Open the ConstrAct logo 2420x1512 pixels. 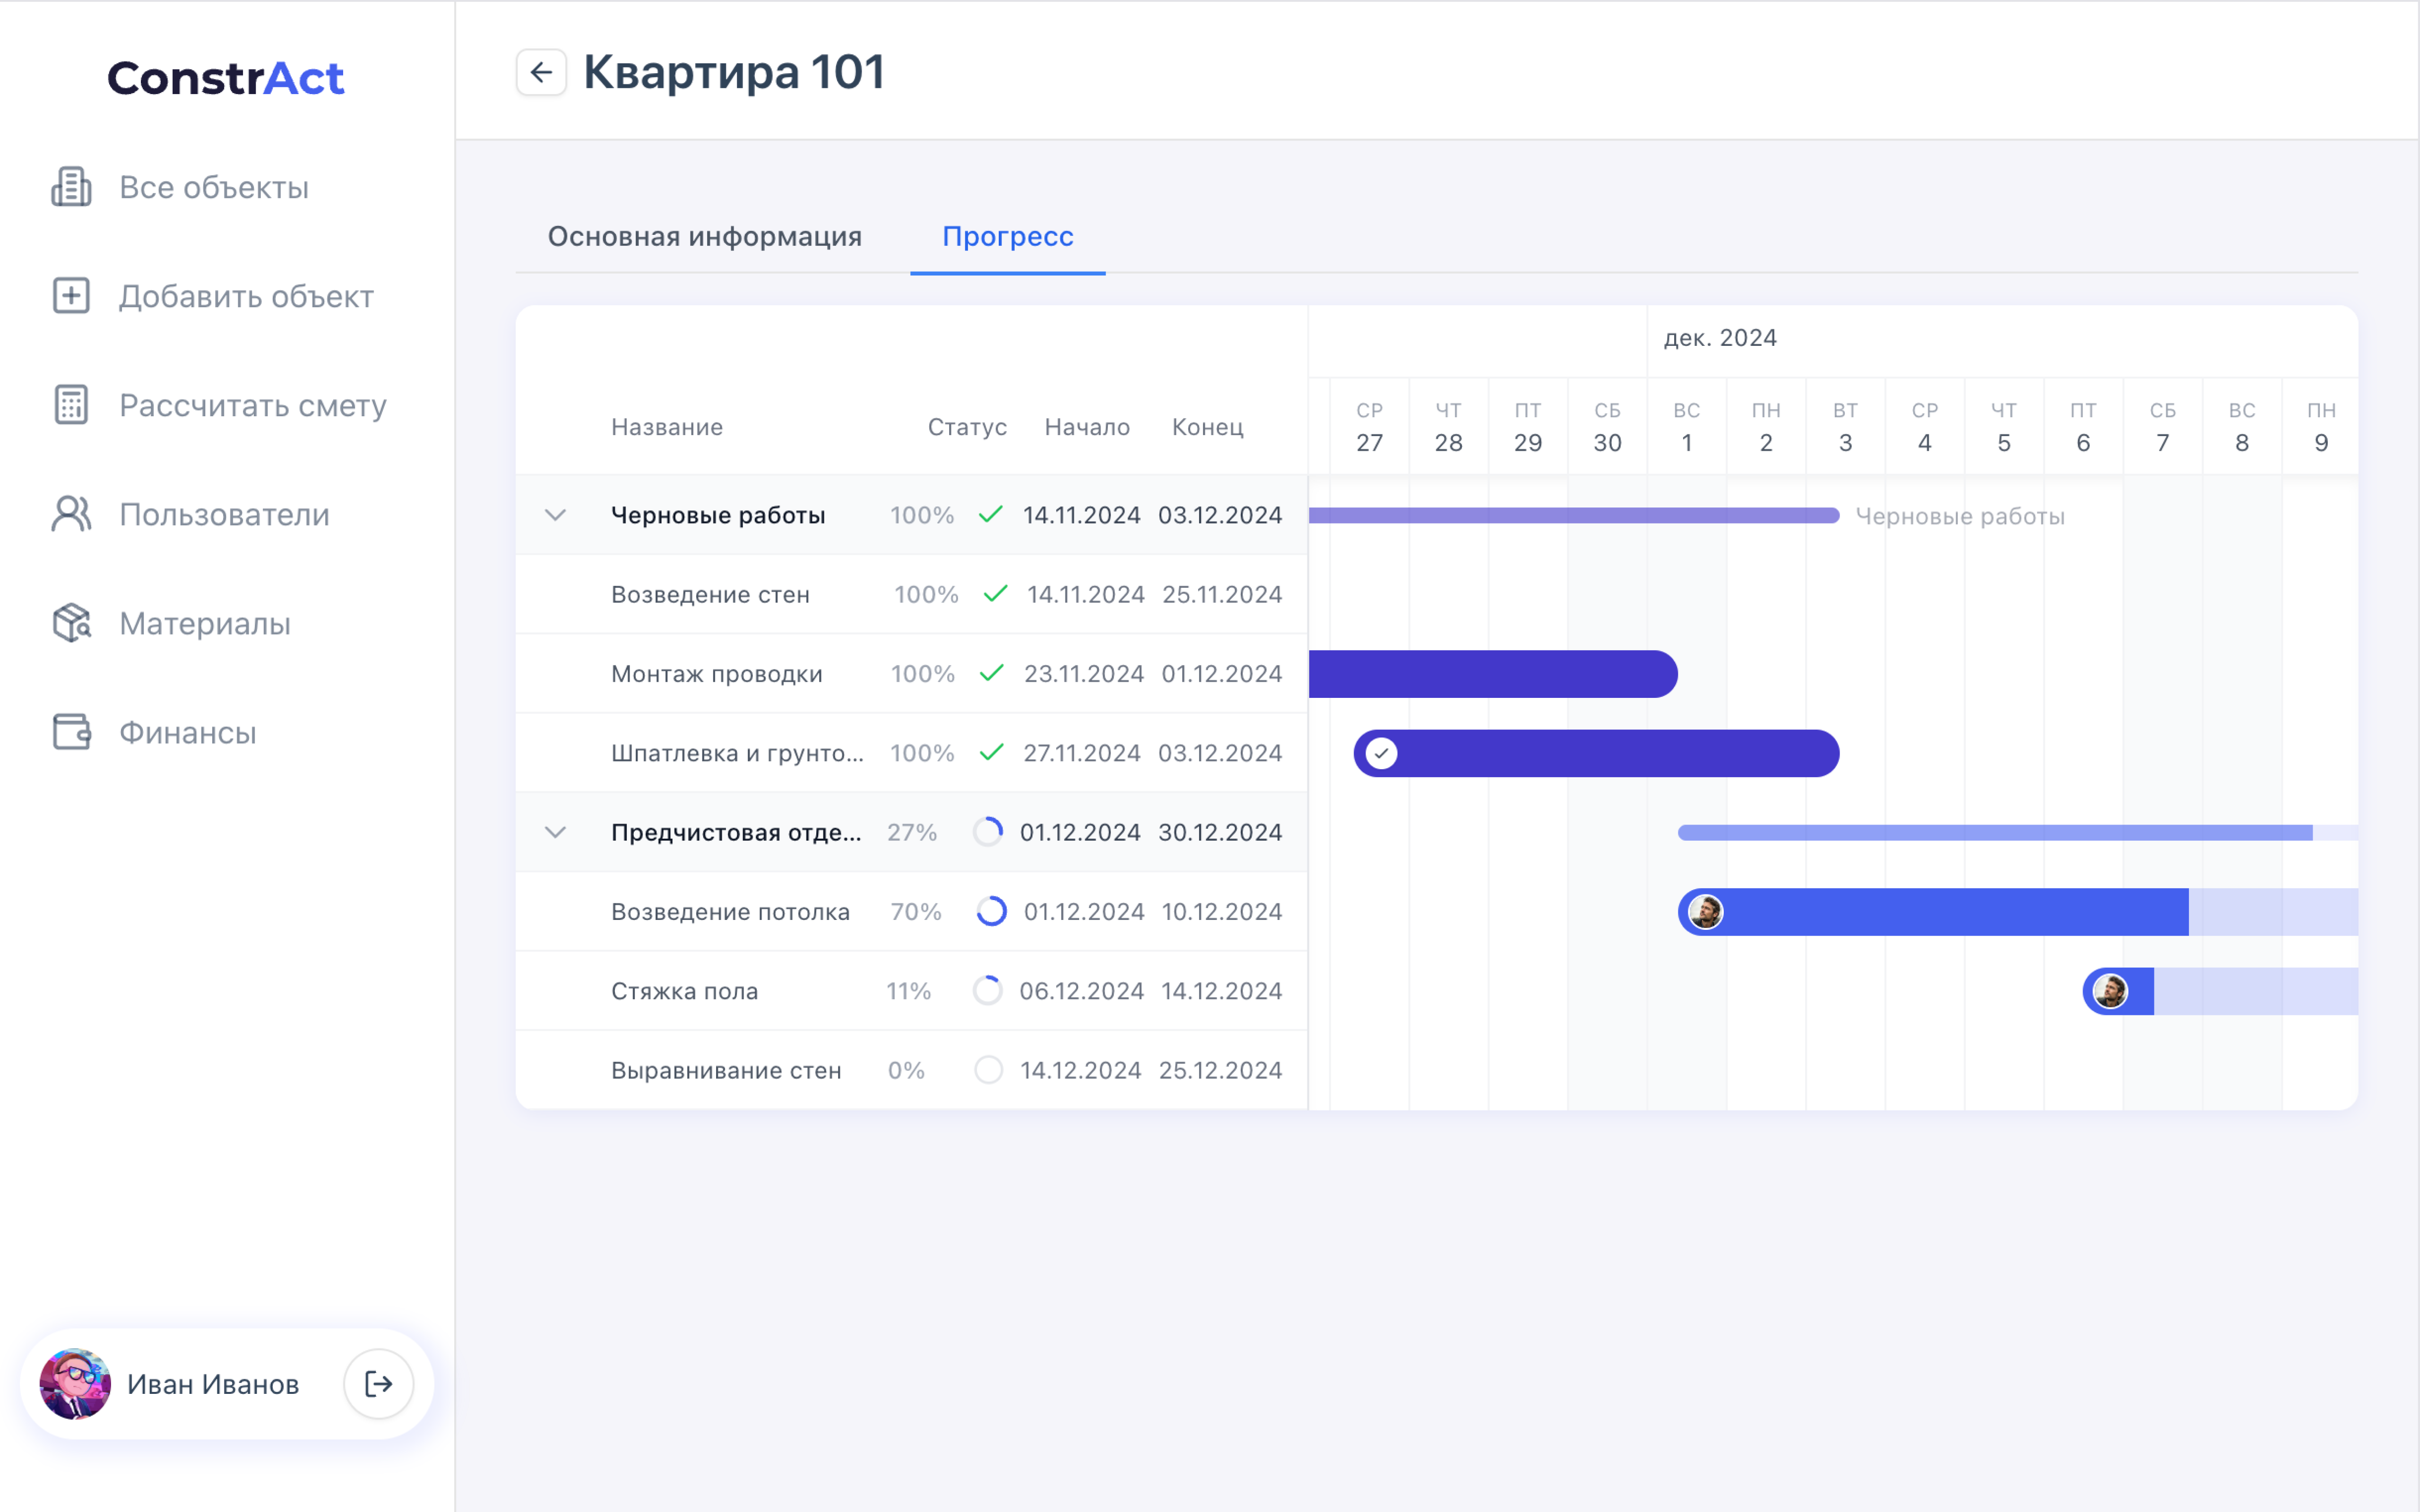pos(226,78)
